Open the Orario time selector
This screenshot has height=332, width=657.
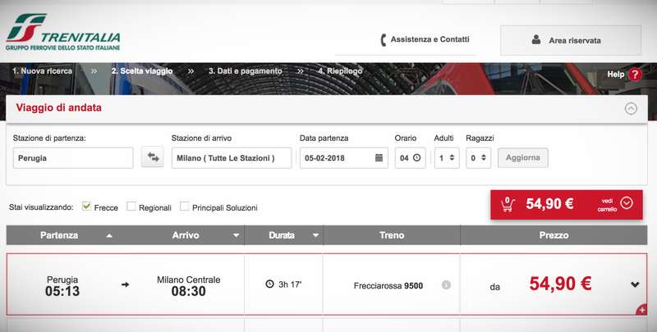point(410,157)
